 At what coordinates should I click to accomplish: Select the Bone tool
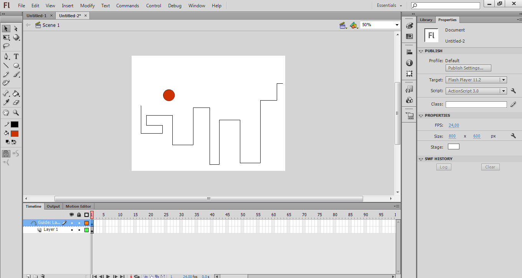click(6, 93)
